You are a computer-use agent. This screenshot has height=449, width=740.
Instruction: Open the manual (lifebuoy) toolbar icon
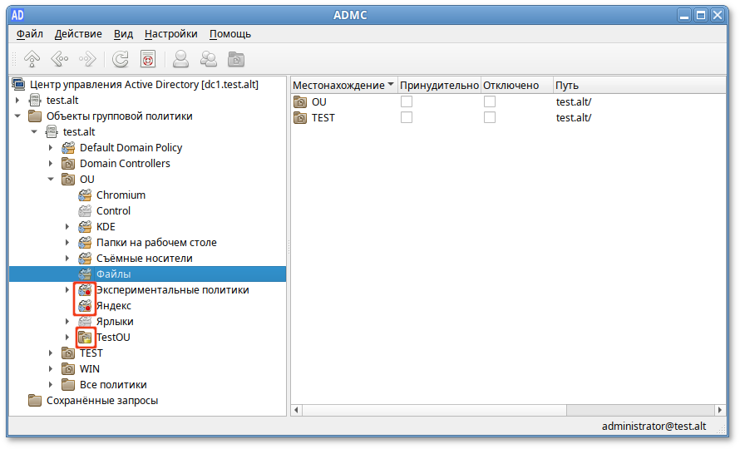(x=148, y=59)
